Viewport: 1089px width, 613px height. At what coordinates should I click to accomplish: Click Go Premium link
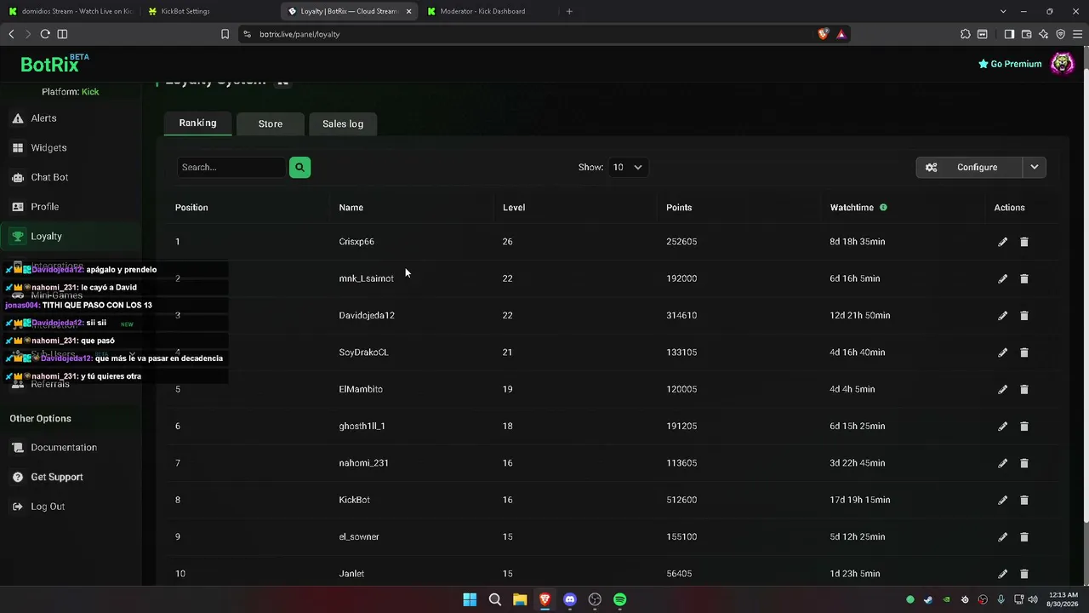pos(1010,64)
